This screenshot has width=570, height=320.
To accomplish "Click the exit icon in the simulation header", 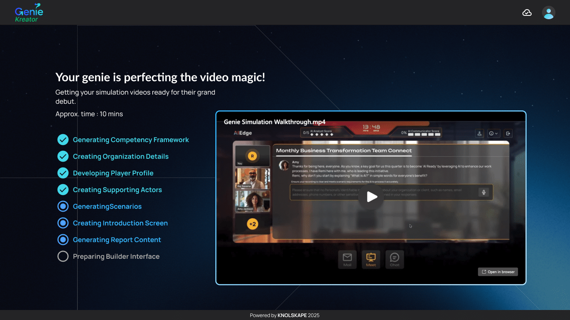I will pyautogui.click(x=508, y=133).
